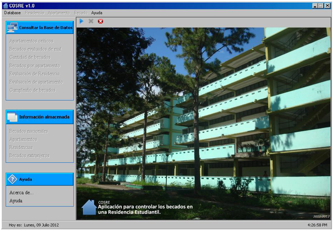Image resolution: width=334 pixels, height=231 pixels.
Task: Click the blue play arrow toolbar icon
Action: coord(81,21)
